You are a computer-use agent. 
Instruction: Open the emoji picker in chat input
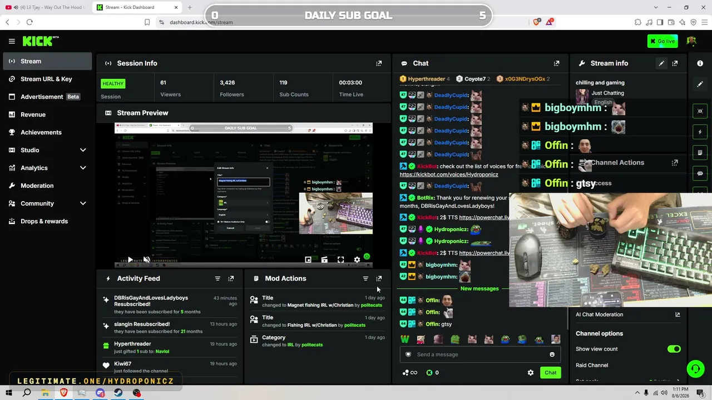(x=552, y=354)
